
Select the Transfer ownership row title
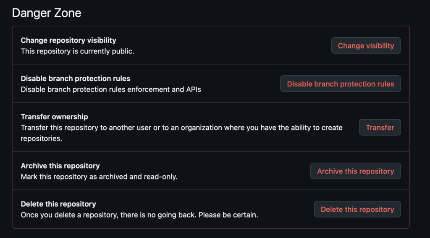(55, 117)
